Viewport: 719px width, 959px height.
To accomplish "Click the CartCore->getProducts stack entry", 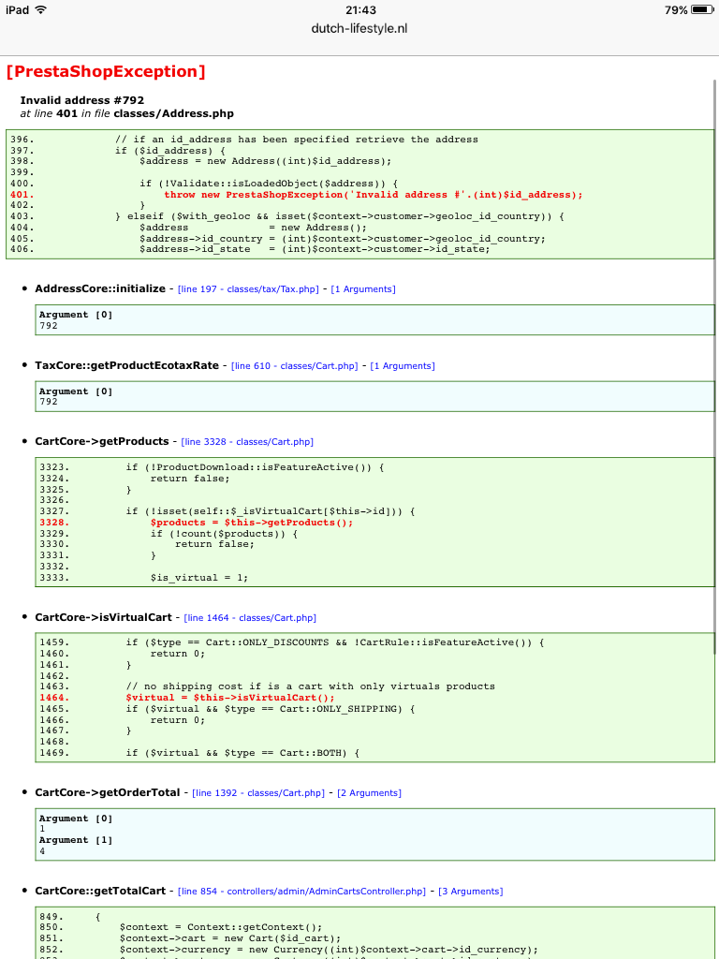I will pos(101,441).
